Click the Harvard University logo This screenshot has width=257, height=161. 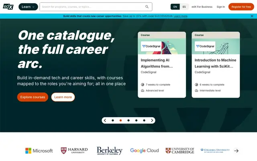(x=74, y=151)
